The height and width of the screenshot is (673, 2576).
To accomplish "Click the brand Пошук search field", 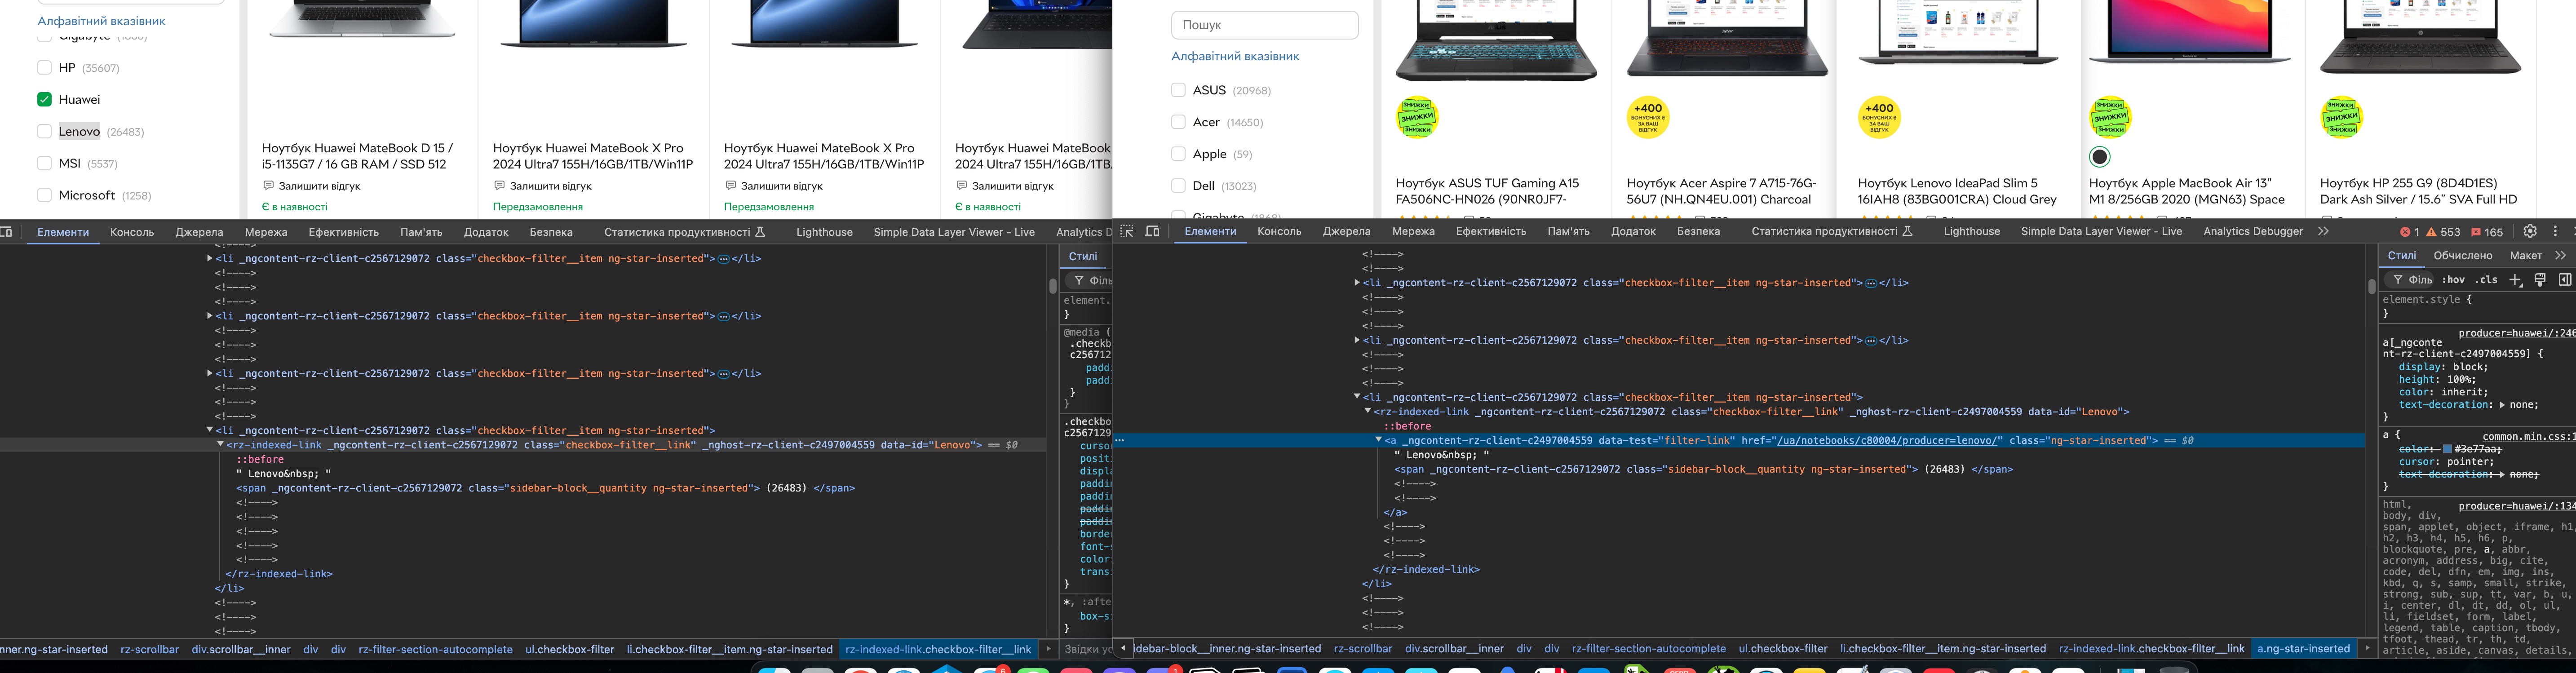I will pos(1264,25).
